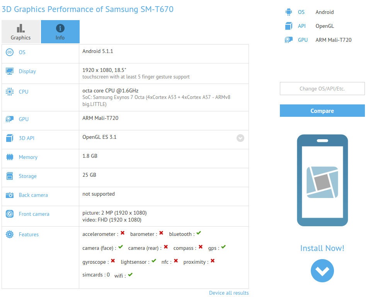Select the Info tab
This screenshot has width=368, height=297.
[x=60, y=32]
